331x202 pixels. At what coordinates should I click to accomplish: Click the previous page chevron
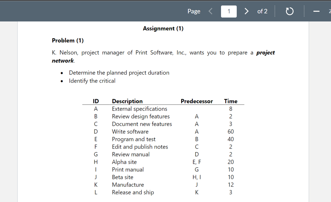(210, 11)
